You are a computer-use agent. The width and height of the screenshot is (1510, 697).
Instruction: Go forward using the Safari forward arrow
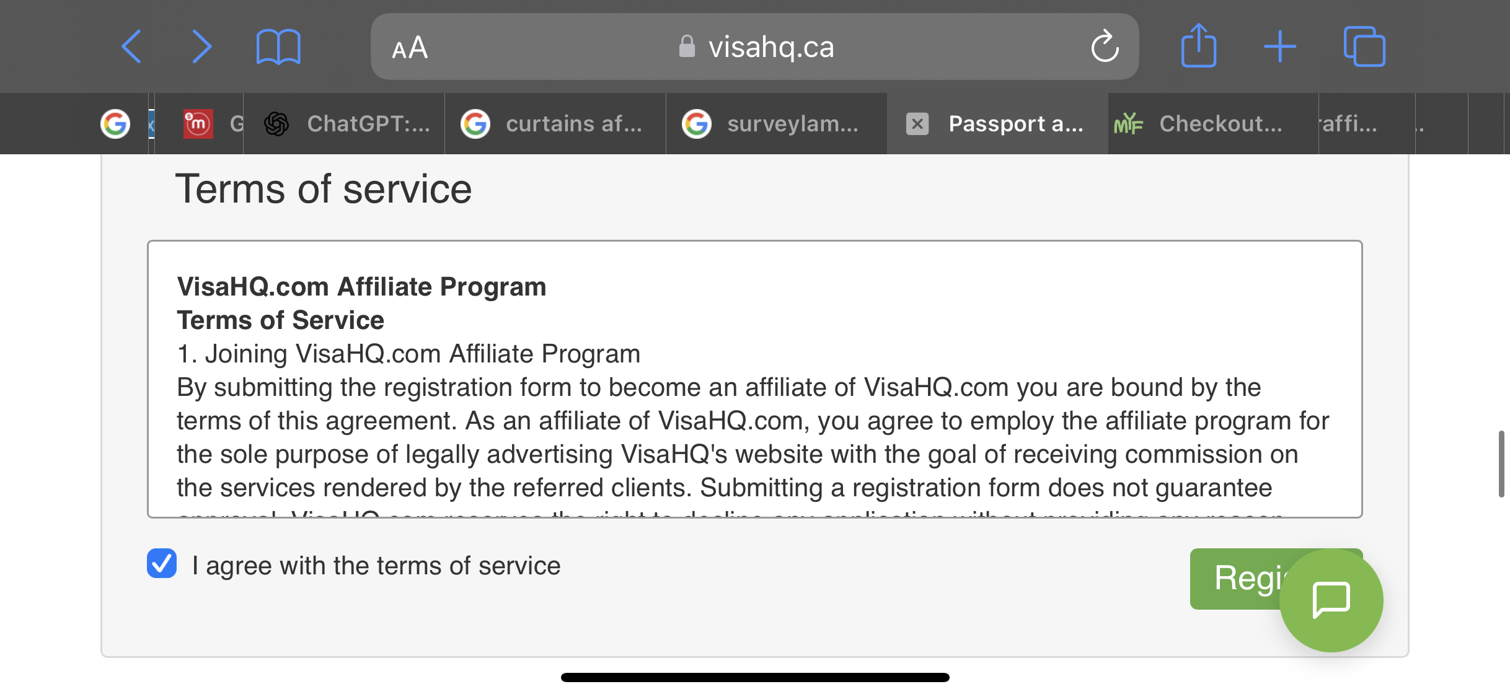click(201, 46)
